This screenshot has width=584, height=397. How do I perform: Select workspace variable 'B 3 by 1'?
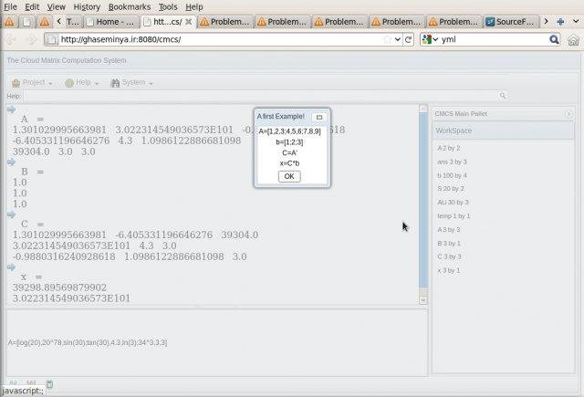pyautogui.click(x=449, y=244)
